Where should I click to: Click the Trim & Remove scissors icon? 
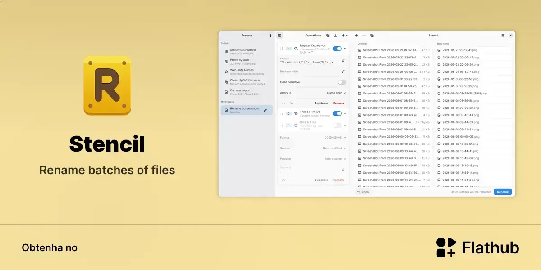pyautogui.click(x=296, y=113)
